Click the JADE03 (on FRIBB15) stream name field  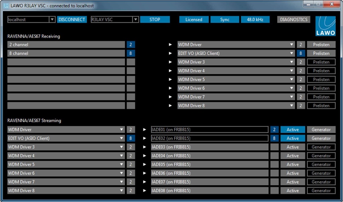click(x=210, y=147)
